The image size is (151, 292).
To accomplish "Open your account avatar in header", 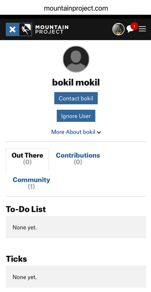I will 118,29.
